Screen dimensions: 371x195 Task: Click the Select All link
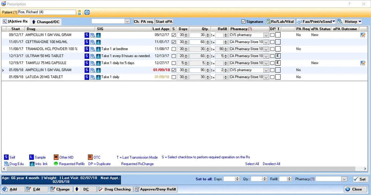click(x=252, y=164)
